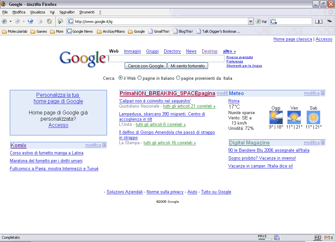This screenshot has height=242, width=335.
Task: Select 'pagine provenienti da: Italia' radio button
Action: click(178, 78)
